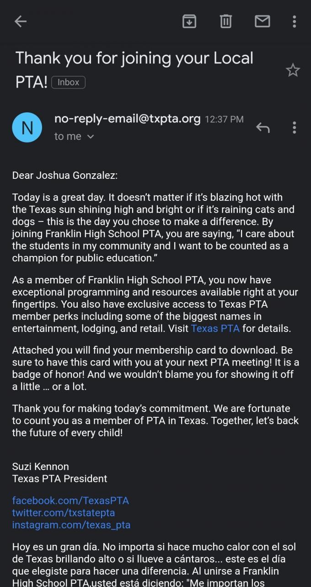Expand recipient details next to 'to me'
This screenshot has height=587, width=311.
tap(90, 137)
